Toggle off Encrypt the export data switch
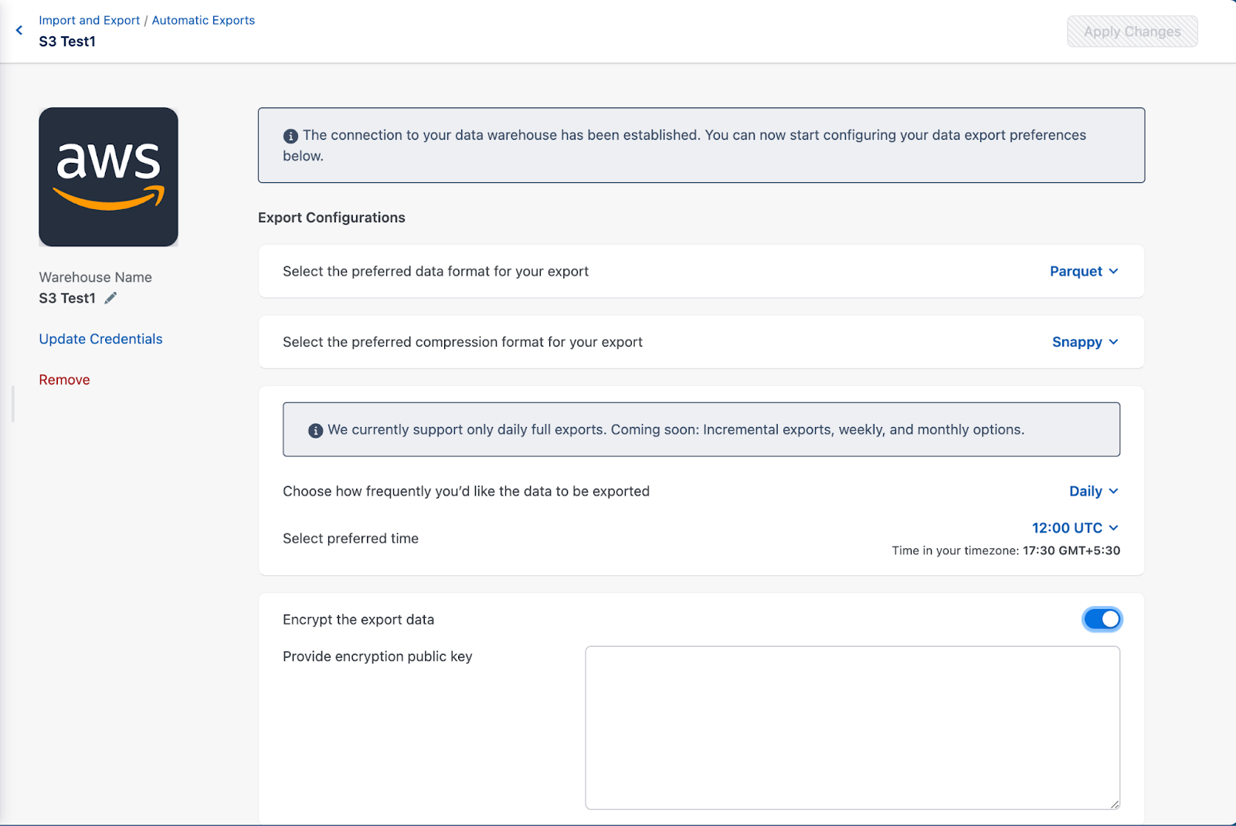 (1102, 619)
